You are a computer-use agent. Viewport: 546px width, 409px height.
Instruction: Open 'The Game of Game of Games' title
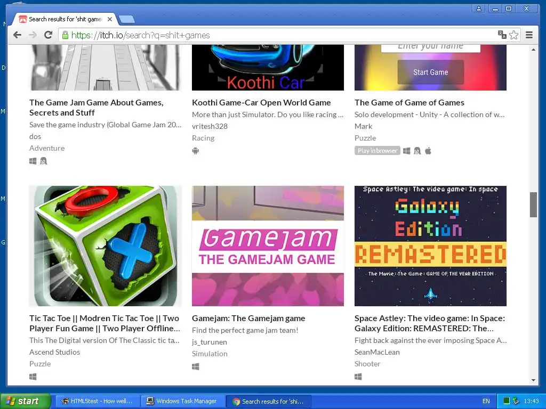pyautogui.click(x=409, y=103)
